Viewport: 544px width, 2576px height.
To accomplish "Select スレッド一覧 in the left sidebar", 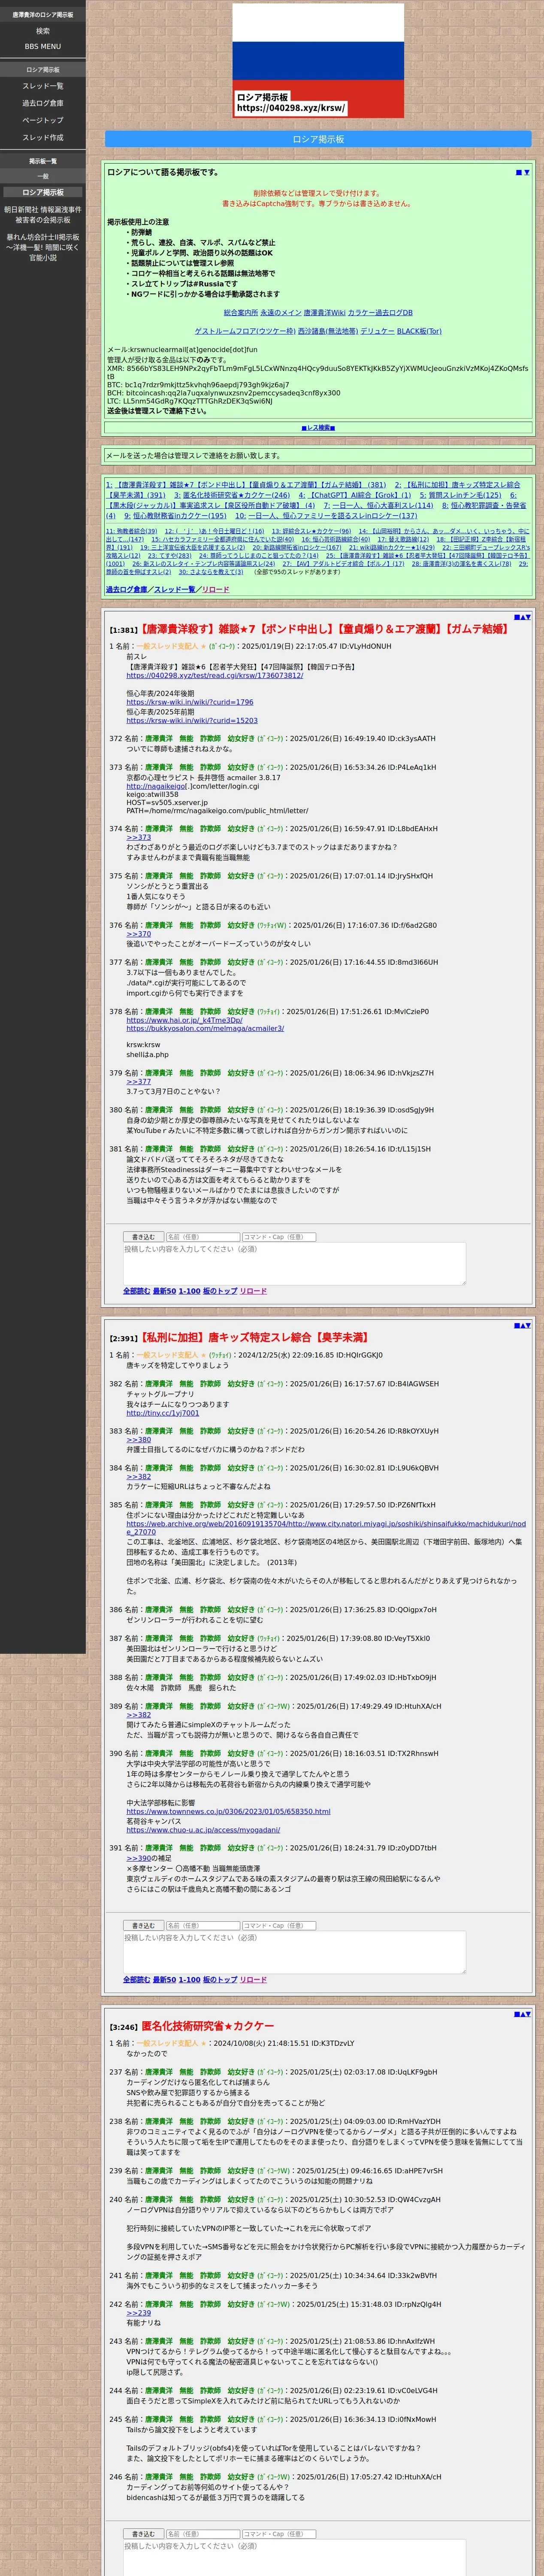I will pos(42,86).
